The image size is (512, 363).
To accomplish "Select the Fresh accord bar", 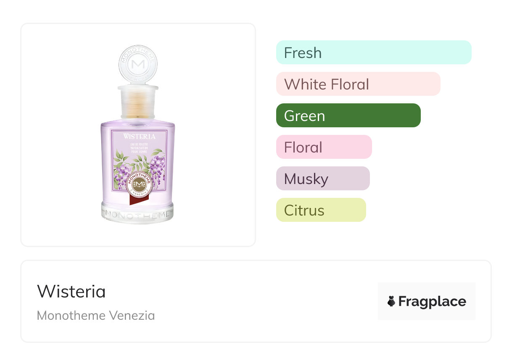I will tap(373, 53).
